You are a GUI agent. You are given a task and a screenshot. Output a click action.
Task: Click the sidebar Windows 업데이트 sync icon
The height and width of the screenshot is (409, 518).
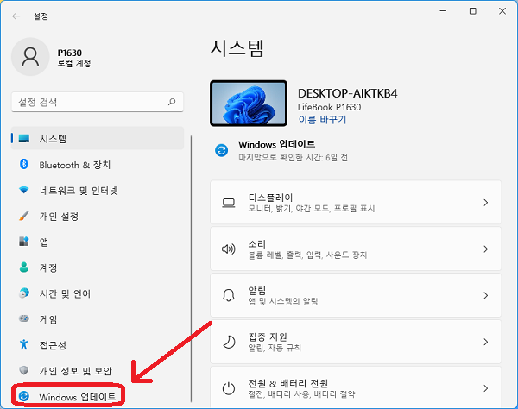tap(24, 396)
